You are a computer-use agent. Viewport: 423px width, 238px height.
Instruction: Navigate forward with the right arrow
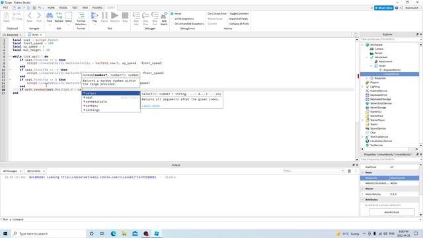39,16
